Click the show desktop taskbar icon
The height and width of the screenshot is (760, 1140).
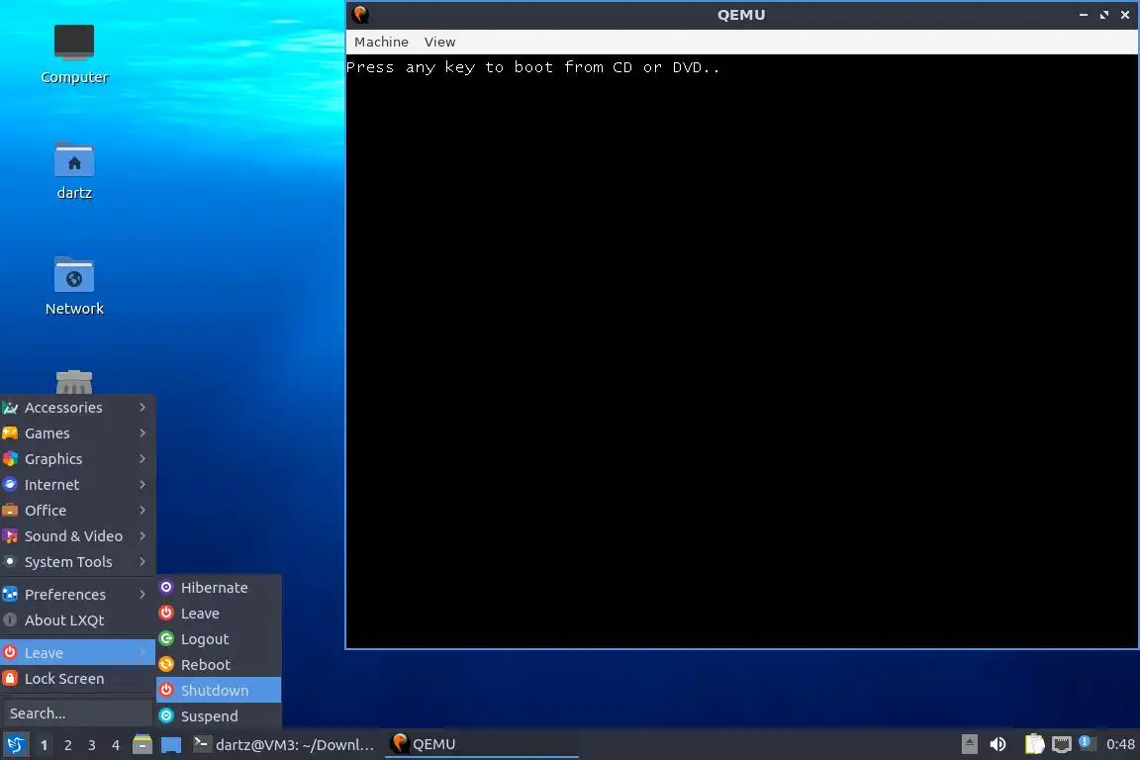171,745
